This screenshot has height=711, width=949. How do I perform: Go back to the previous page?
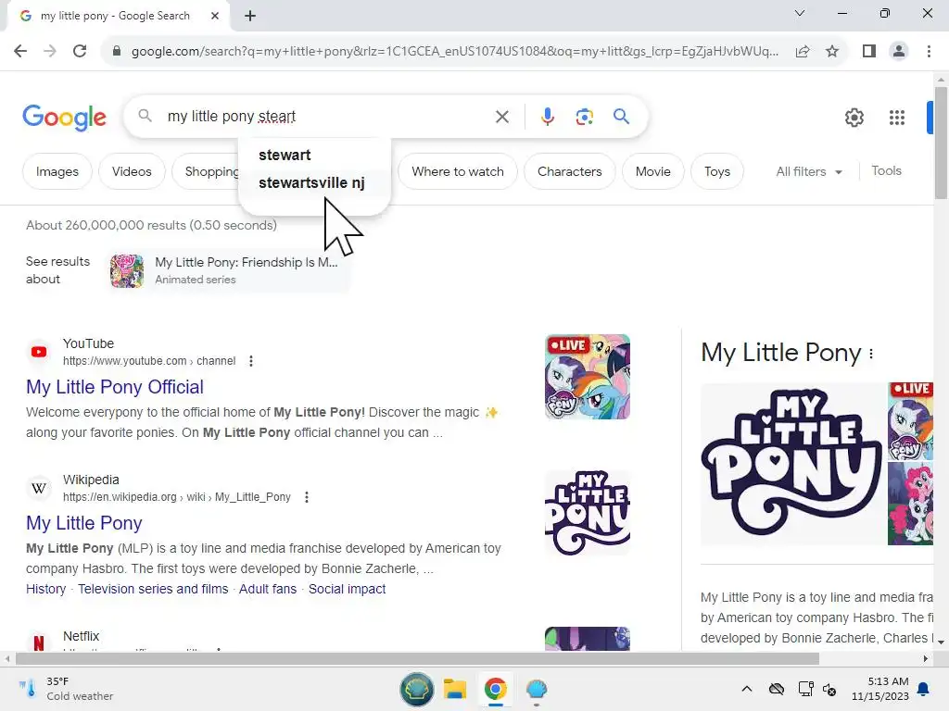(x=20, y=52)
